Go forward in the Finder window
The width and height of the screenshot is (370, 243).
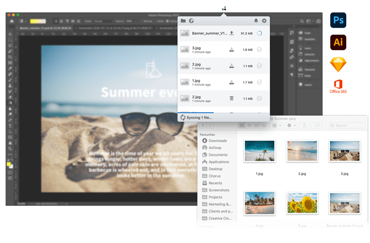coord(210,125)
